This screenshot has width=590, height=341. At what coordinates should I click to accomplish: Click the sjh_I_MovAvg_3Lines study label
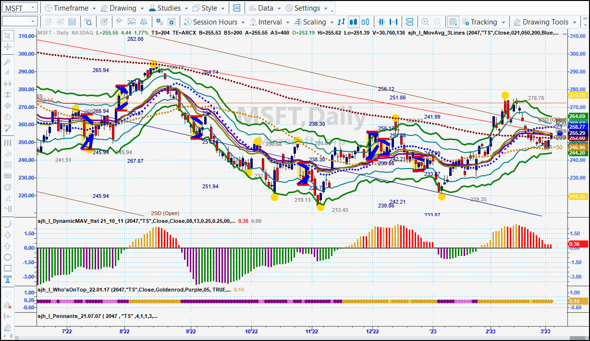click(x=483, y=32)
